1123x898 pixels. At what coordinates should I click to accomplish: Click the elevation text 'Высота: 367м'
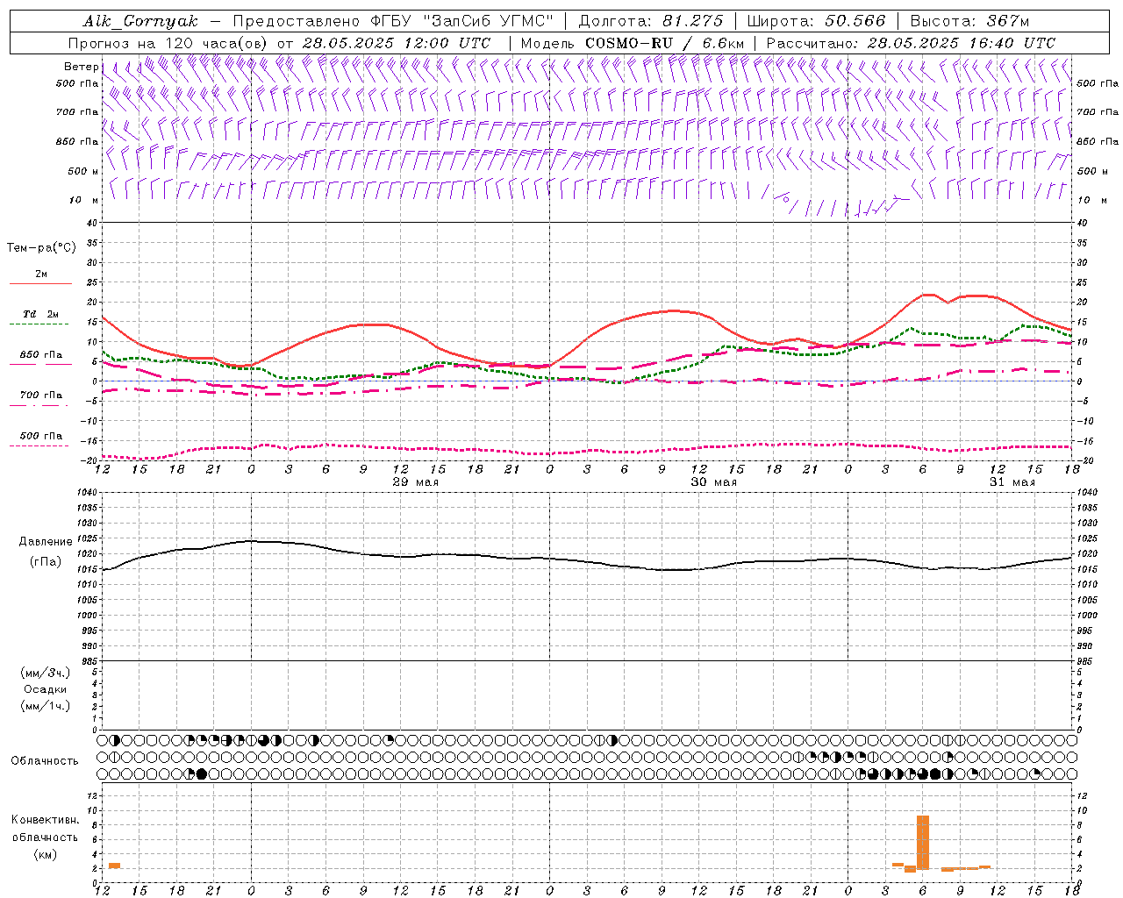click(969, 21)
